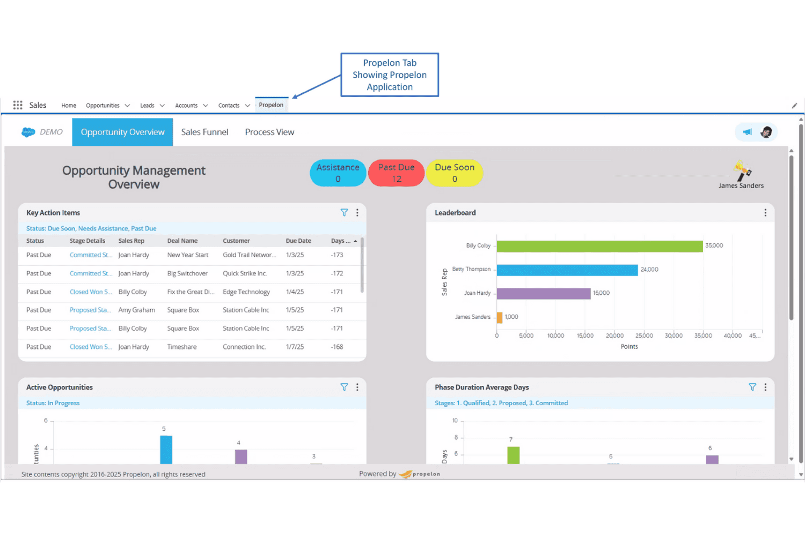805x536 pixels.
Task: Click the Salesforce cloud DEMO logo
Action: point(42,132)
